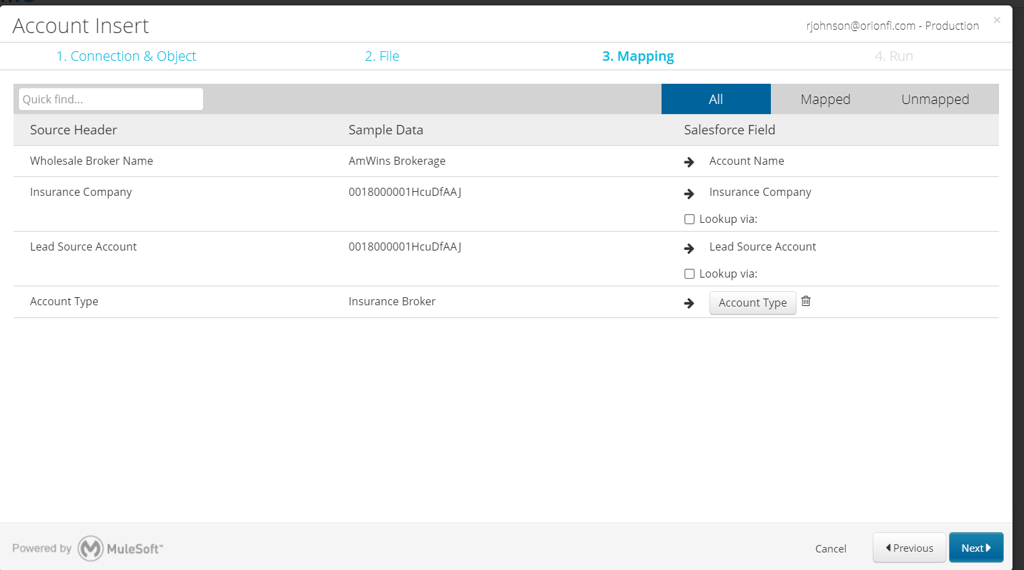The height and width of the screenshot is (570, 1024).
Task: Go to step 2 File
Action: (x=382, y=56)
